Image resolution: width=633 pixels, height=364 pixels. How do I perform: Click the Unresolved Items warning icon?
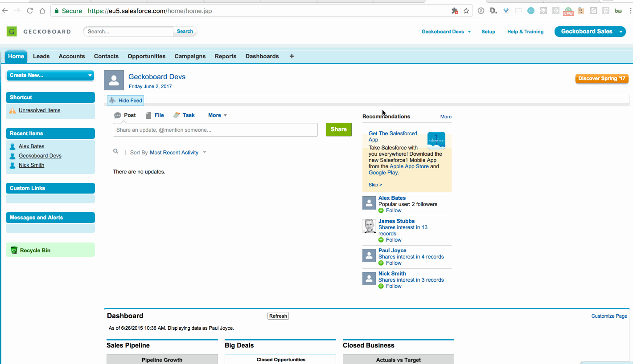12,111
